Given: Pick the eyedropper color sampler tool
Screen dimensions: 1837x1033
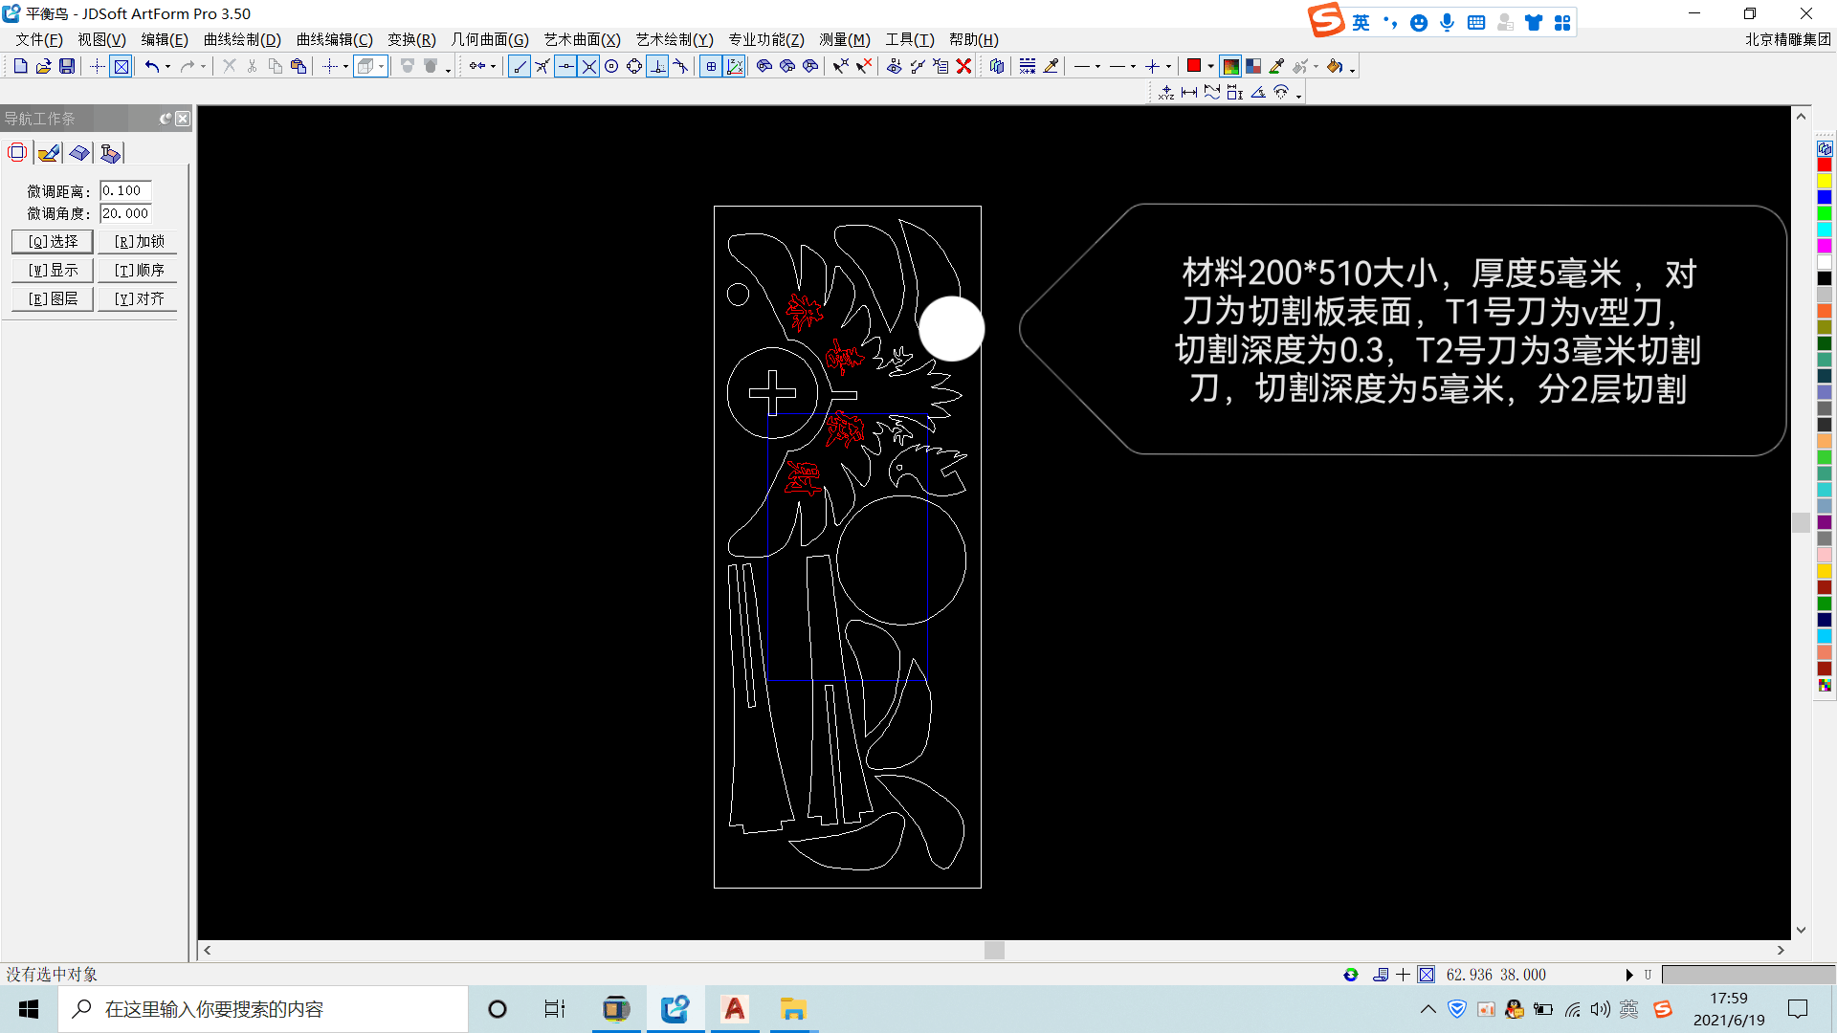Looking at the screenshot, I should pos(1276,66).
